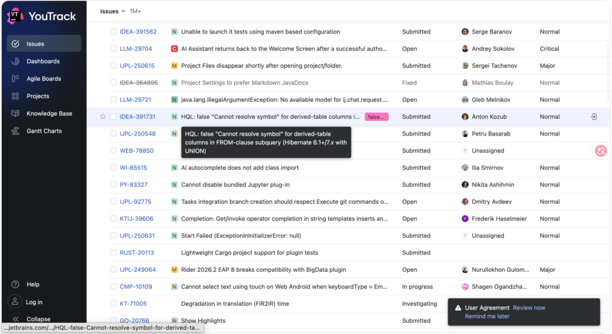
Task: Check the box for IDEA-391562
Action: coord(113,32)
